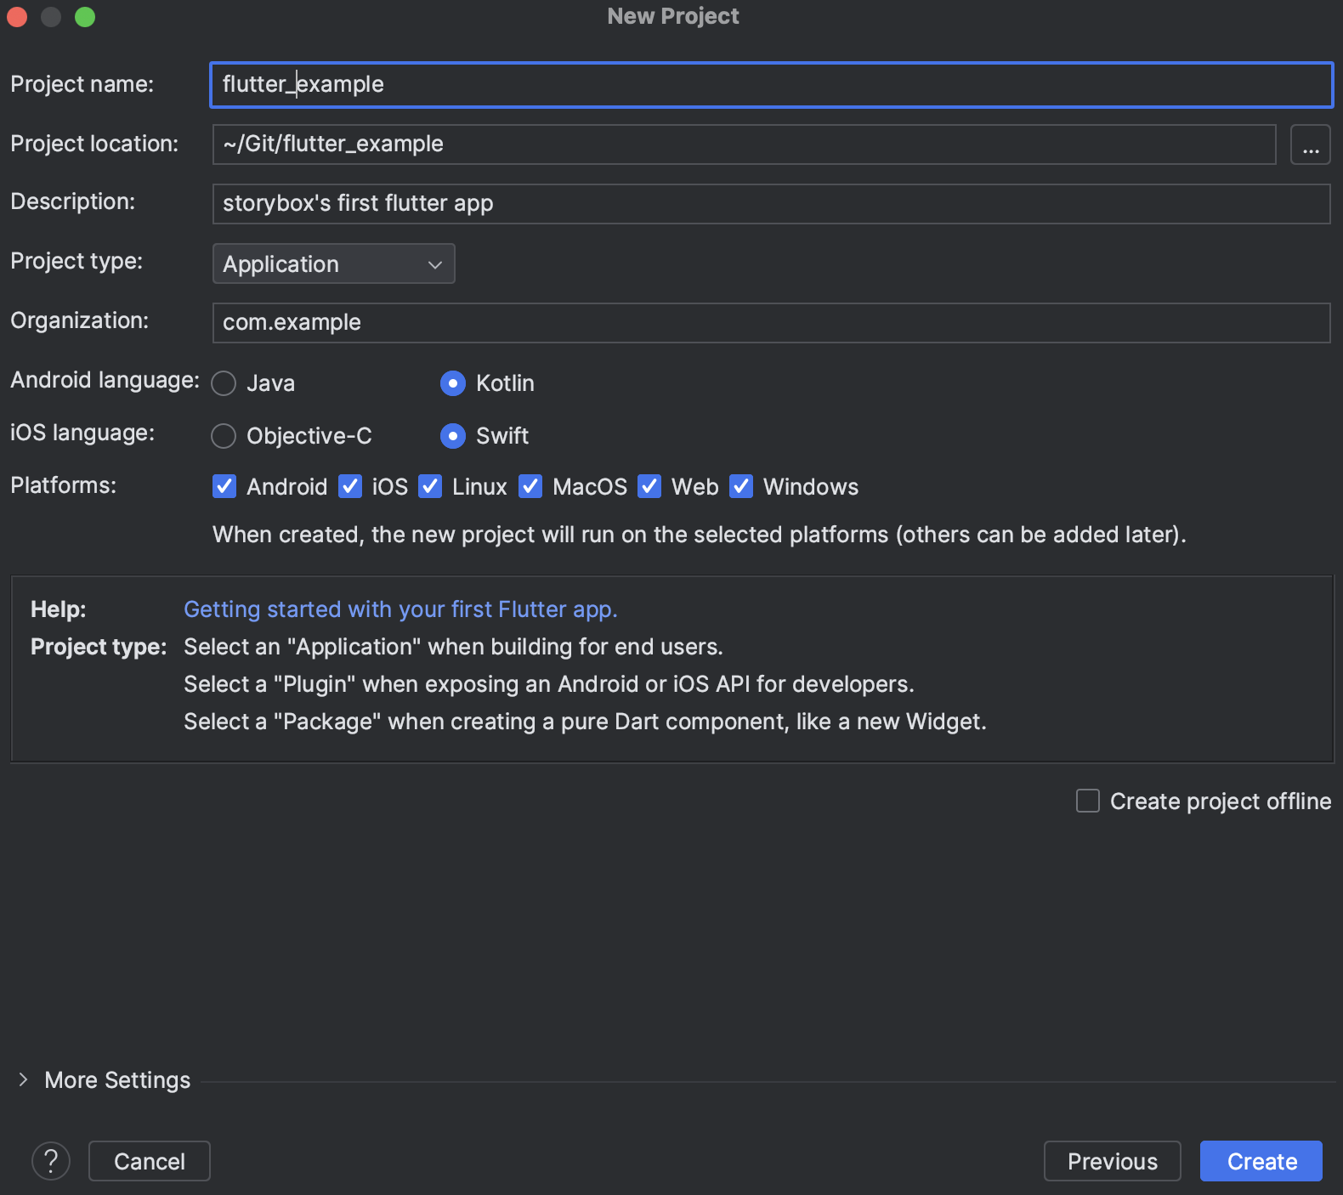The width and height of the screenshot is (1343, 1195).
Task: Uncheck the iOS platform checkbox
Action: (x=350, y=486)
